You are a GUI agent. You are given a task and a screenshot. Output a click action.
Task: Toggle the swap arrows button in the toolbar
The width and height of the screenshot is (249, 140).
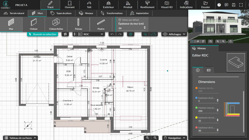tap(65, 34)
